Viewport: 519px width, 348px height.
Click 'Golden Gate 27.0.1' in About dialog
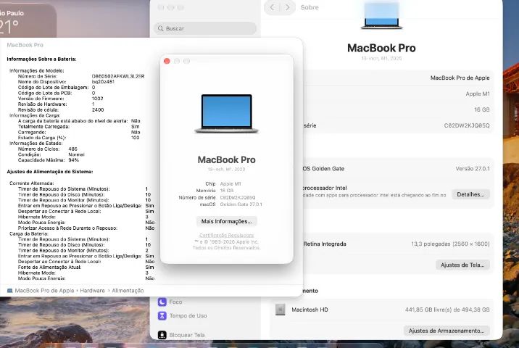coord(241,204)
